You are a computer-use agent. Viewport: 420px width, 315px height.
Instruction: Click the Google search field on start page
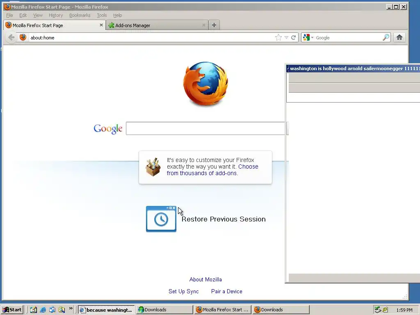pyautogui.click(x=206, y=128)
